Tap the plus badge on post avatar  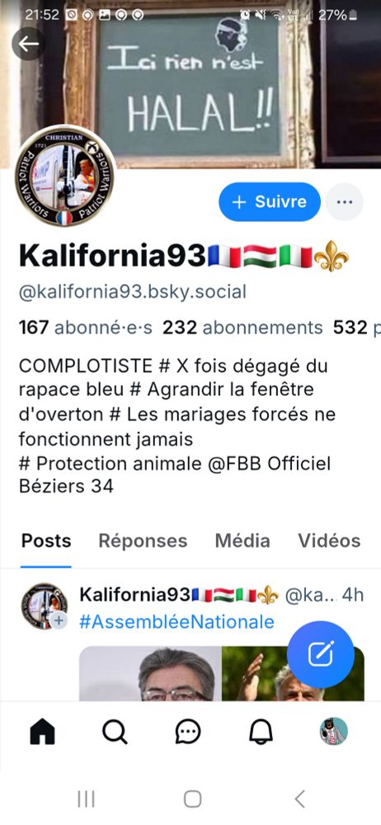pyautogui.click(x=59, y=621)
